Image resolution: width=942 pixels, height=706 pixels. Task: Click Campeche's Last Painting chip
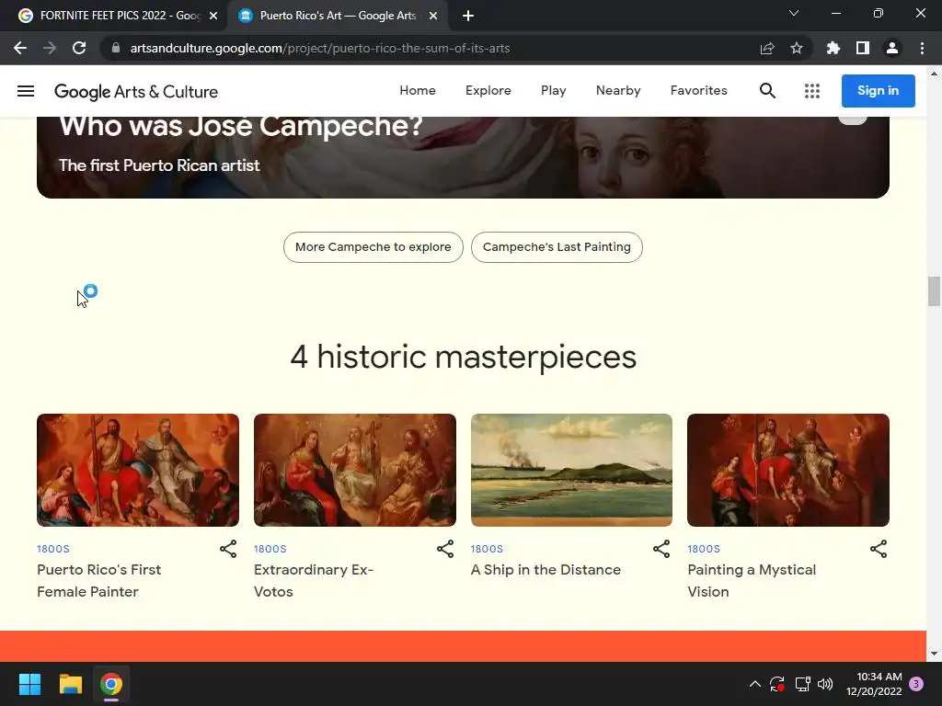tap(557, 247)
